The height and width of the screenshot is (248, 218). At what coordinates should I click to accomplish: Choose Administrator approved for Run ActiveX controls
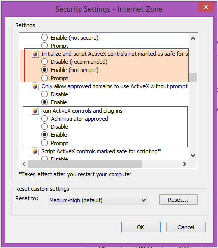pos(44,119)
